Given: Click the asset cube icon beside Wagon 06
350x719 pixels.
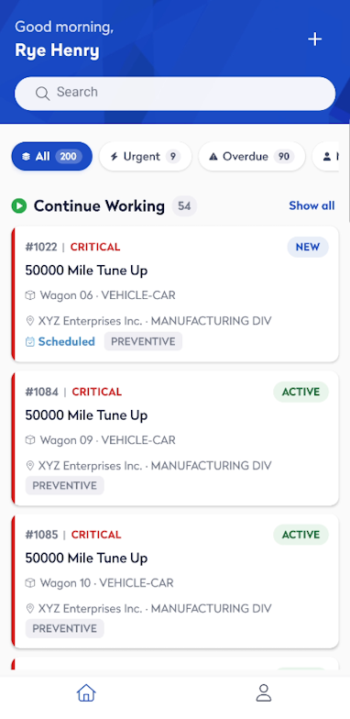Looking at the screenshot, I should 30,295.
